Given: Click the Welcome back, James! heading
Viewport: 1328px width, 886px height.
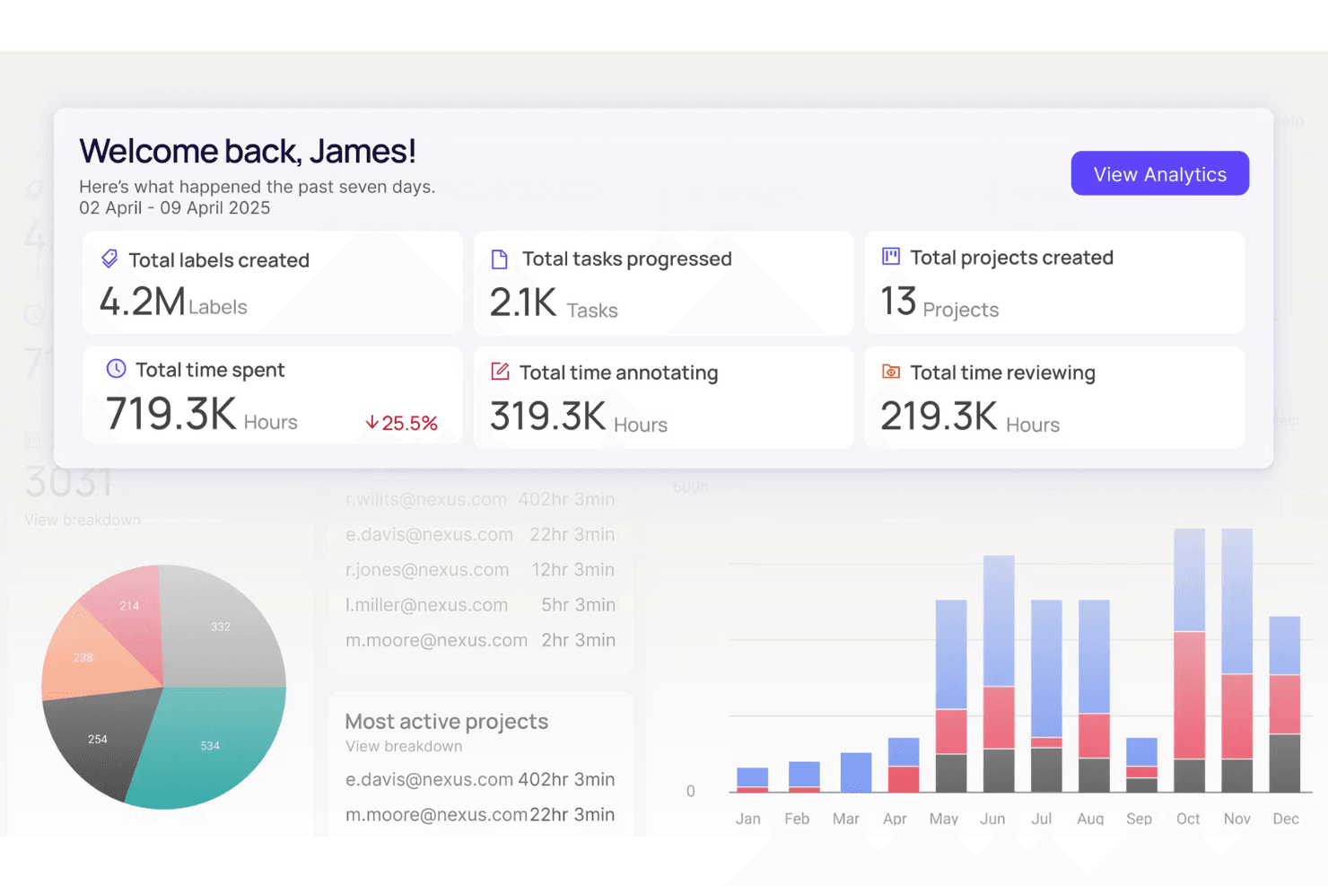Looking at the screenshot, I should (248, 151).
